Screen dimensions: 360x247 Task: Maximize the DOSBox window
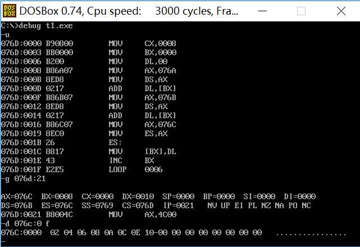point(301,11)
